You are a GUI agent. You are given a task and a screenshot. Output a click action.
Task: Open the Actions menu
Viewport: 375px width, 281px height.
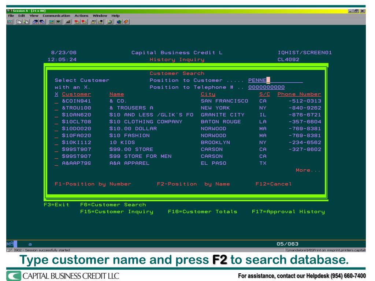(81, 16)
